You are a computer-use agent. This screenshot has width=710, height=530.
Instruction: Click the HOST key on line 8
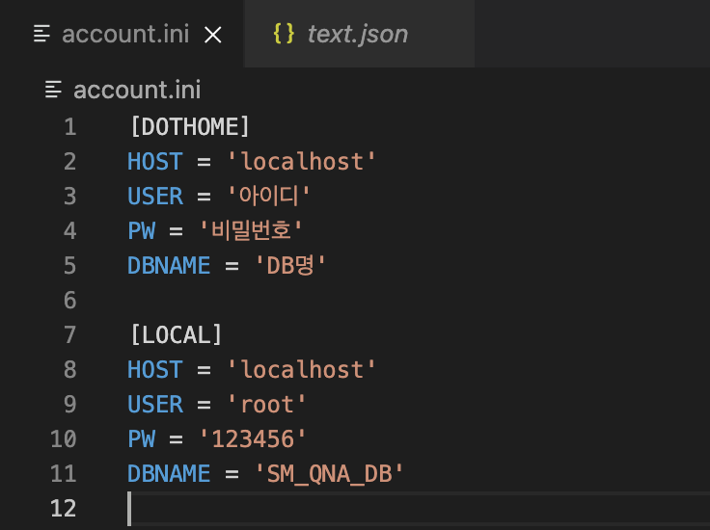(155, 370)
